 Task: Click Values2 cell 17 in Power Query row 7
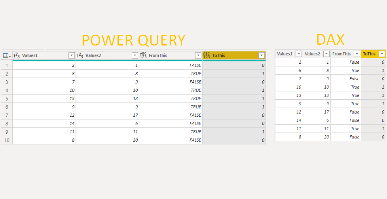(x=107, y=115)
